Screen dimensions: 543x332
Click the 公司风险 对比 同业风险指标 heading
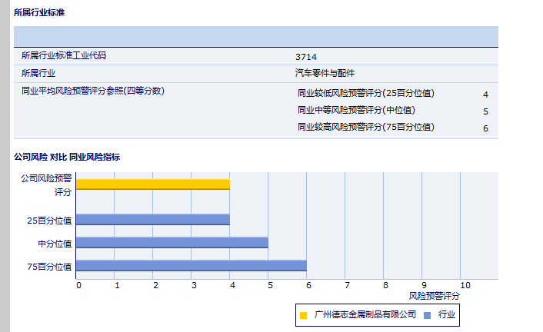[66, 157]
